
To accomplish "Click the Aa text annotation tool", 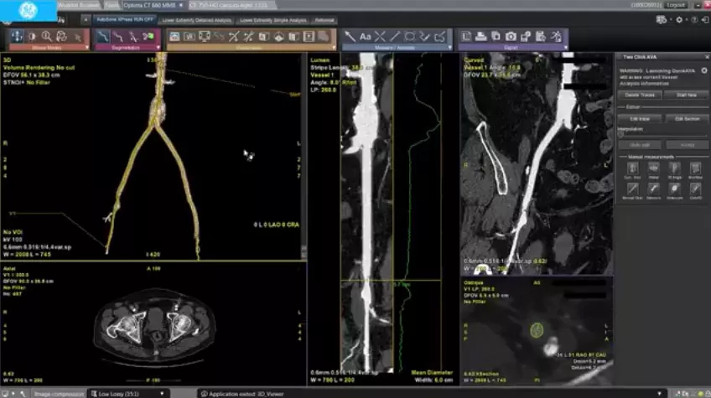I will point(366,37).
